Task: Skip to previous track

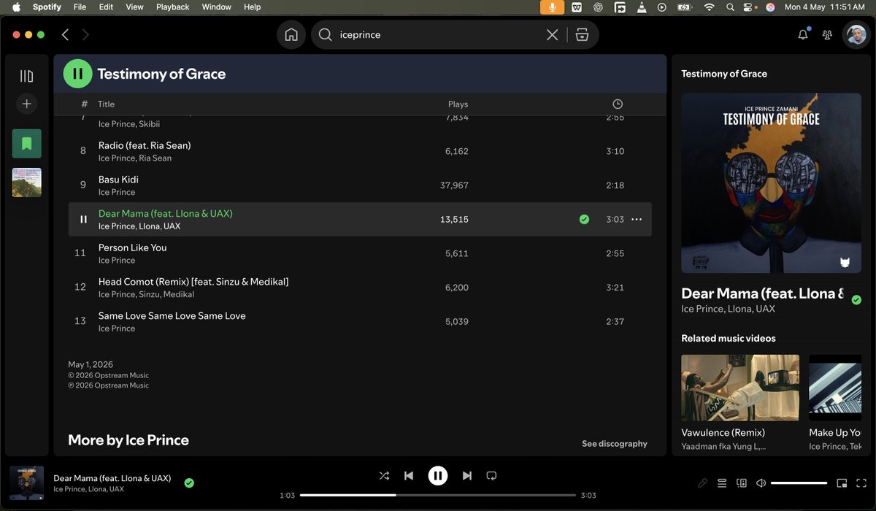Action: tap(409, 476)
